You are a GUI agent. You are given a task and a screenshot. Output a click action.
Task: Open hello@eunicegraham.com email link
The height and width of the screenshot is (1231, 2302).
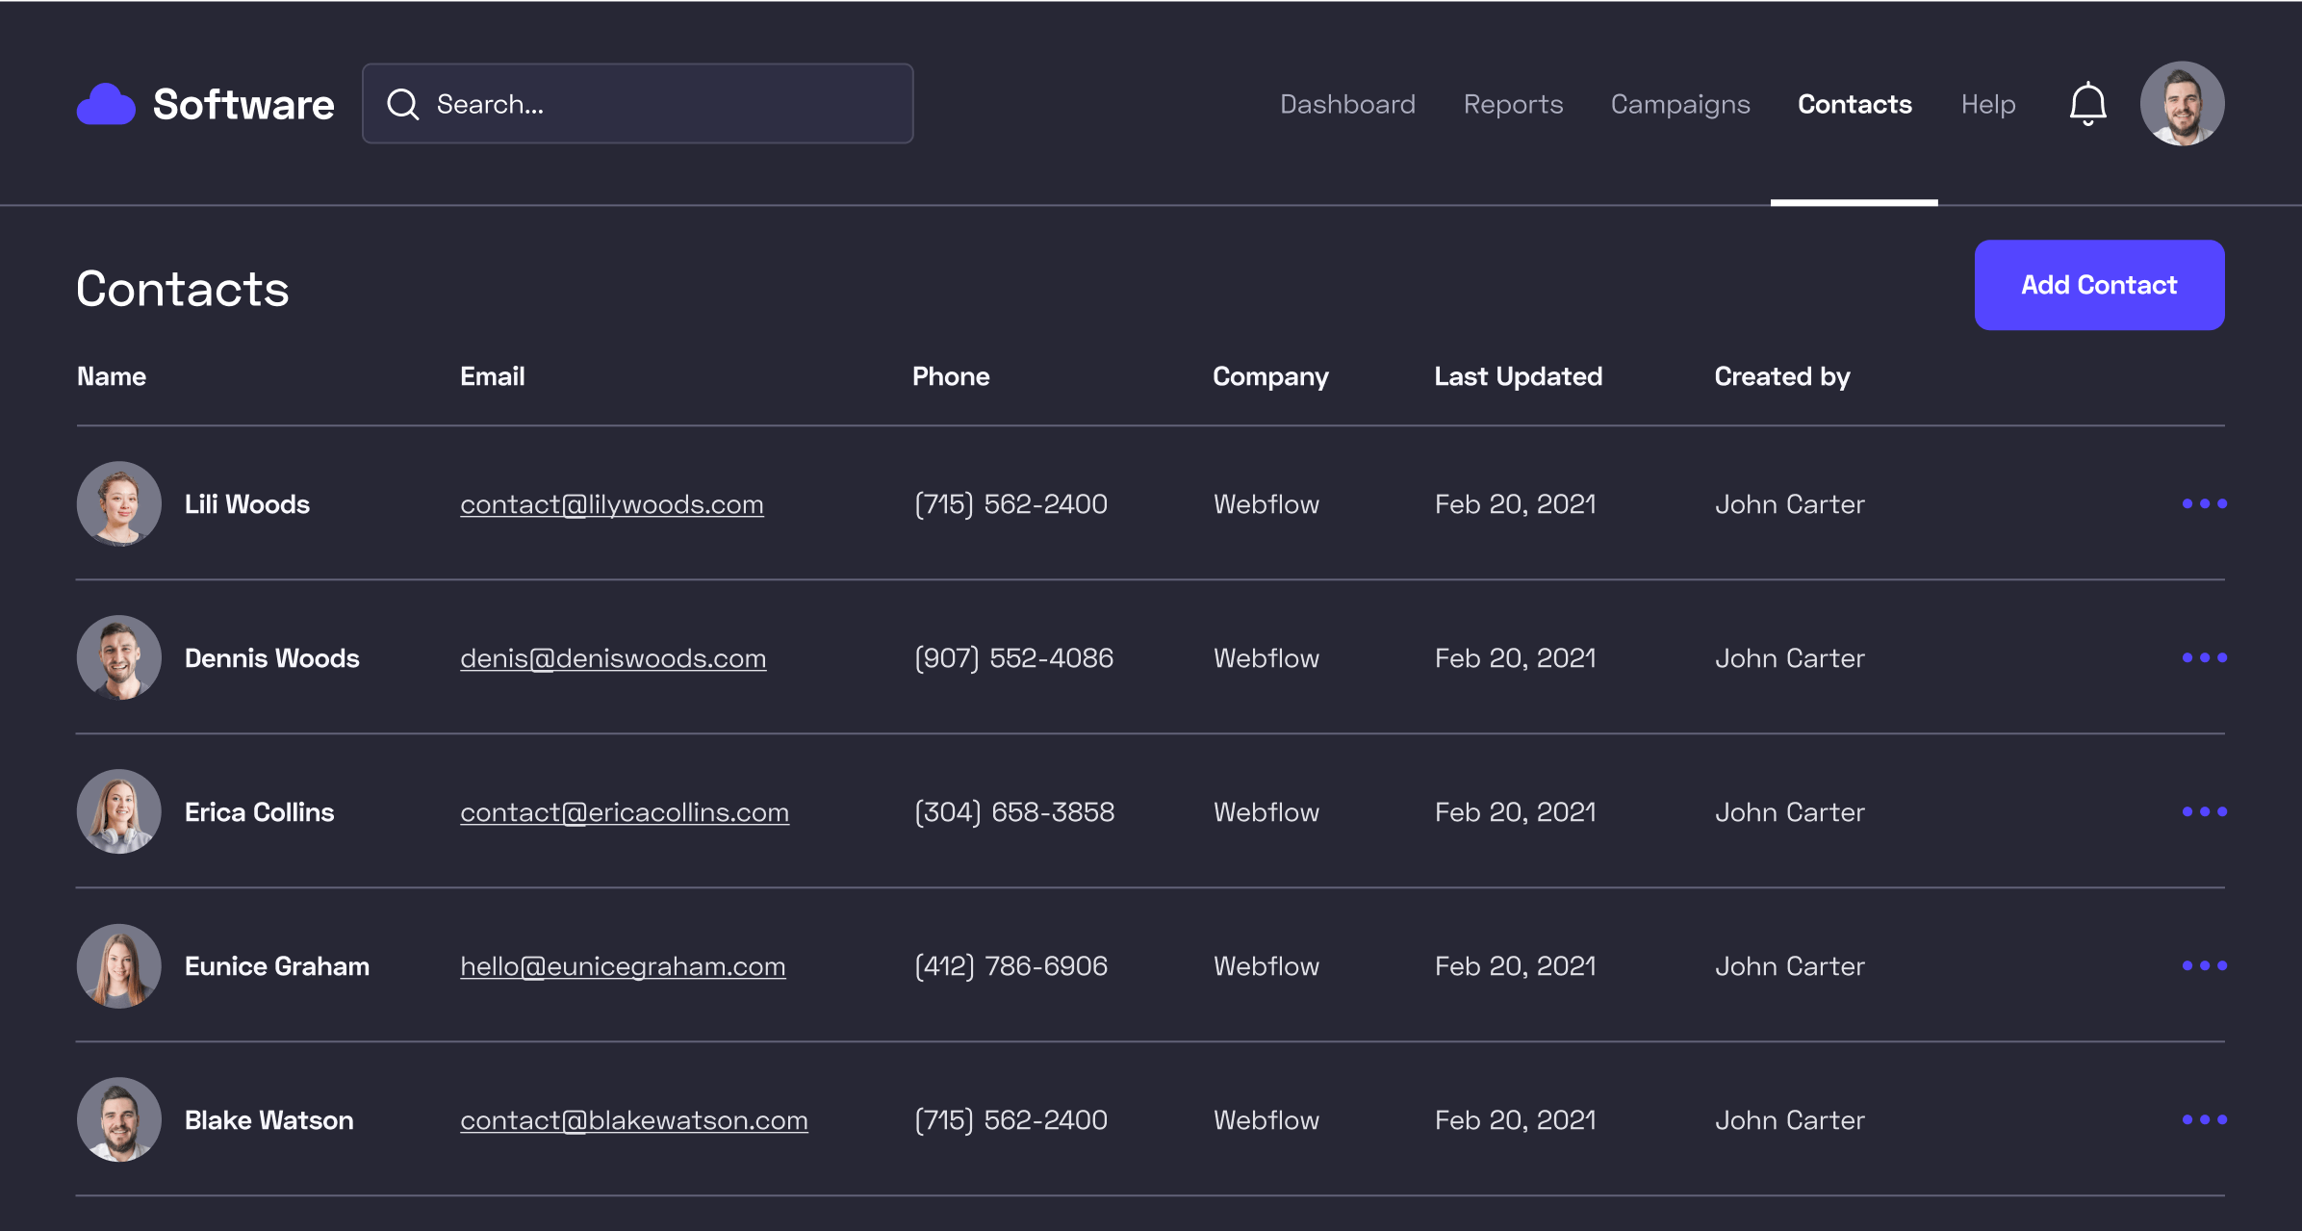[x=623, y=966]
